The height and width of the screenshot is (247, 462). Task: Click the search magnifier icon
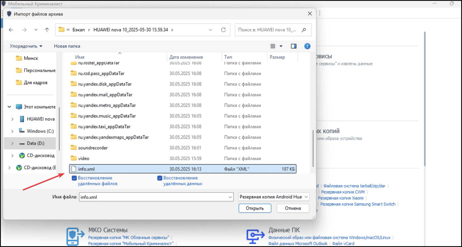(304, 30)
